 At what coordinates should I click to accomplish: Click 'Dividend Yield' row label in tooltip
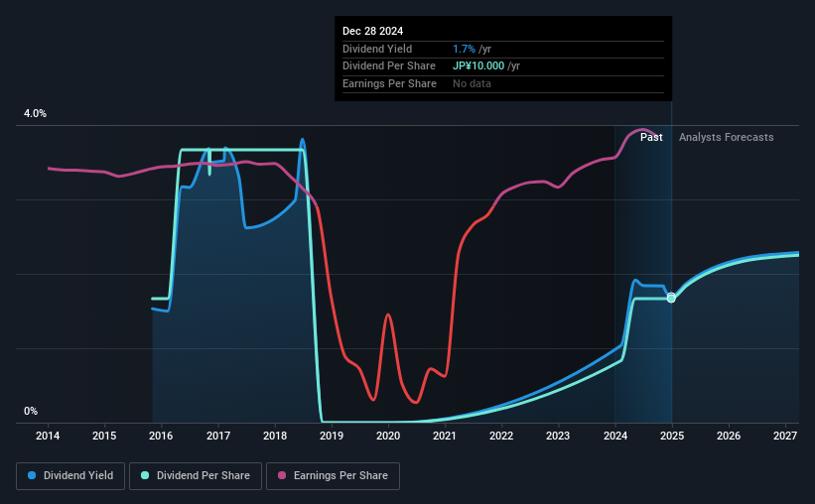(377, 49)
